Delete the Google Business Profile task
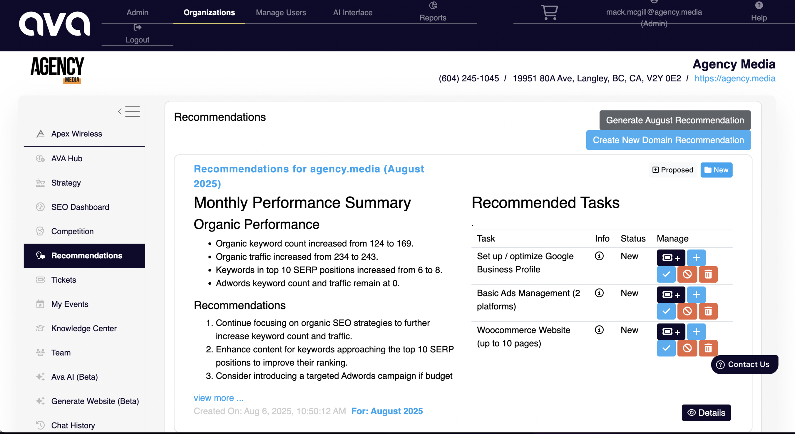 [x=708, y=274]
